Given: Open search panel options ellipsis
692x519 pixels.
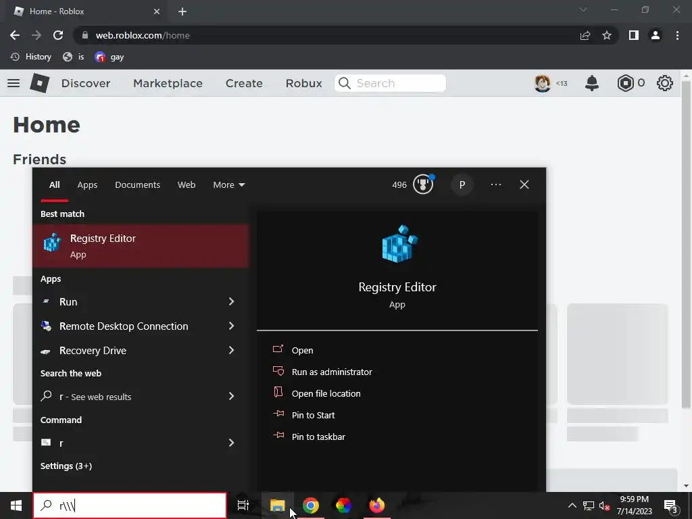Looking at the screenshot, I should (x=496, y=184).
